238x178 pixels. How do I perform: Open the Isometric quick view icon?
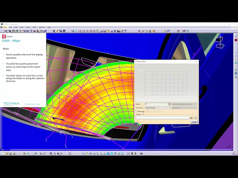112,154
